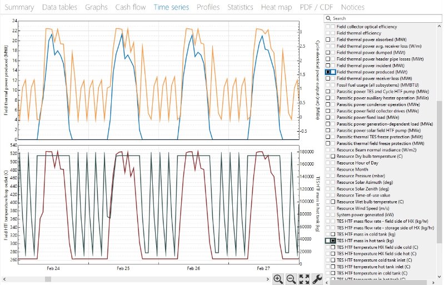
Task: Click the left arrow of the horizontal time scrollbar
Action: pos(4,279)
